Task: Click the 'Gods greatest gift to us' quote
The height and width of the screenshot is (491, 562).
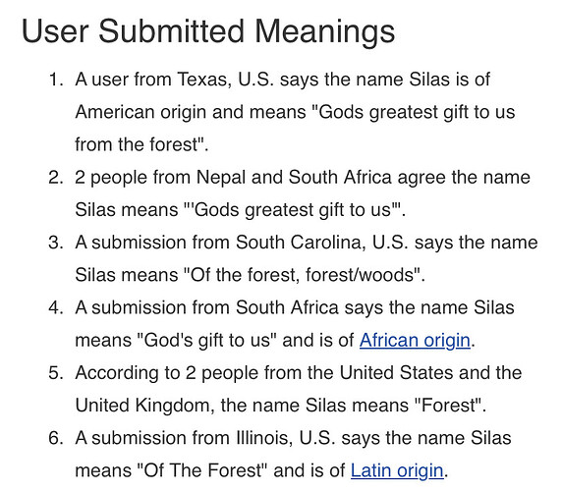Action: 295,210
